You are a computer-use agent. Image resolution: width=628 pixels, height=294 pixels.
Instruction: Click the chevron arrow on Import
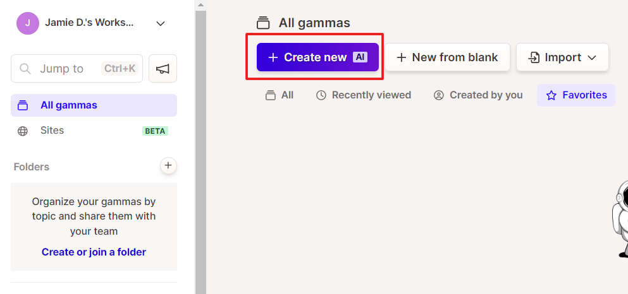(x=591, y=58)
